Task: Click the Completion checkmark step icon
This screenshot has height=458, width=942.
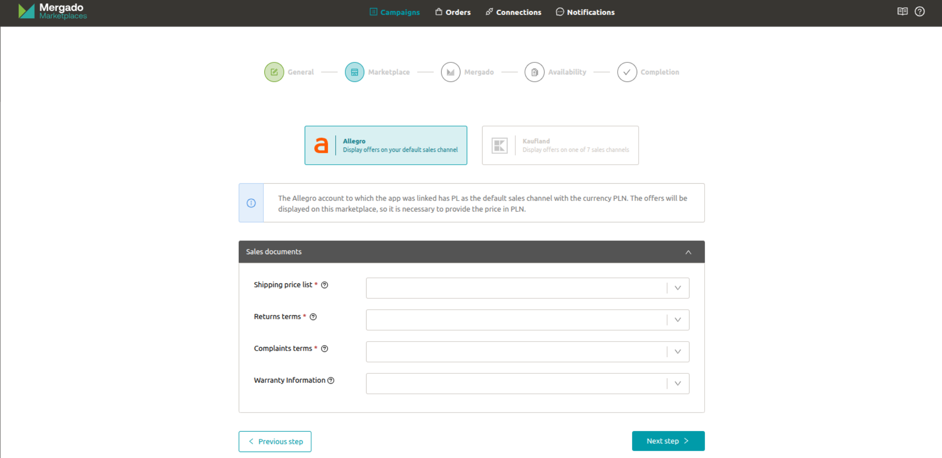Action: pyautogui.click(x=627, y=72)
